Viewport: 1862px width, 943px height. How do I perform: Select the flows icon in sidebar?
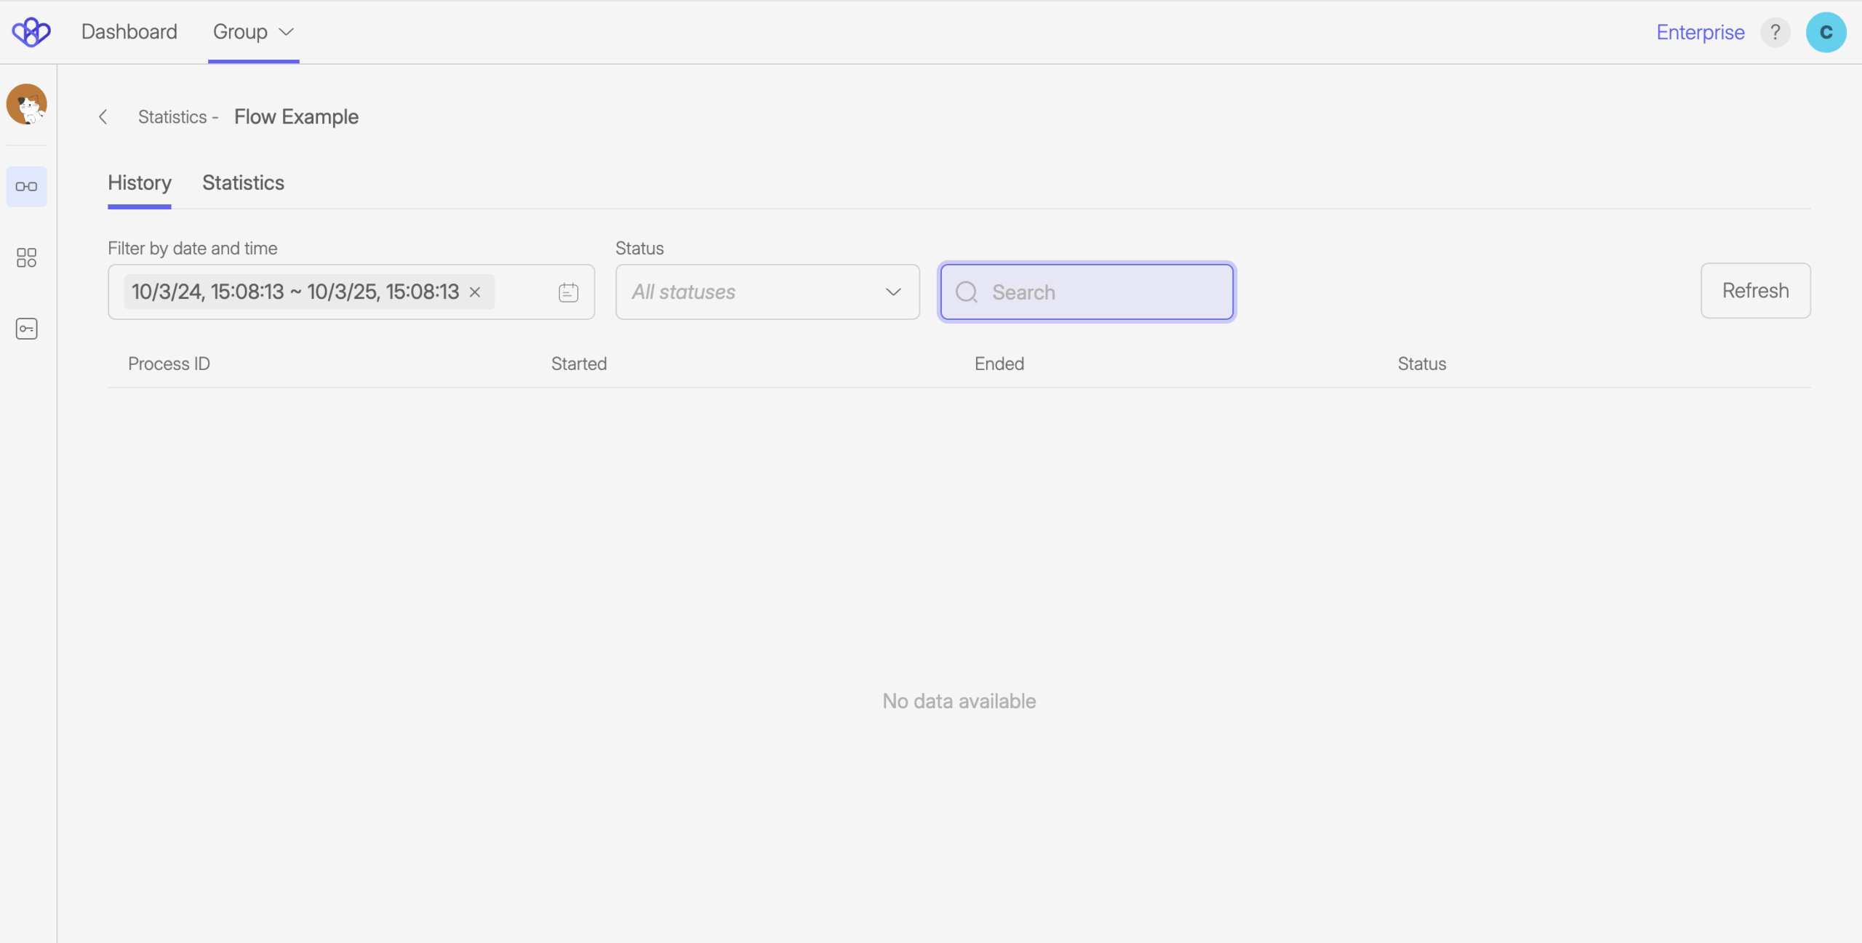point(27,187)
